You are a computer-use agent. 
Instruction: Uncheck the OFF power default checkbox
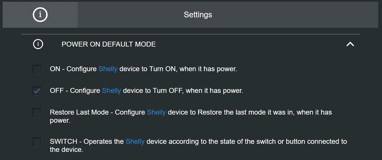click(x=37, y=91)
